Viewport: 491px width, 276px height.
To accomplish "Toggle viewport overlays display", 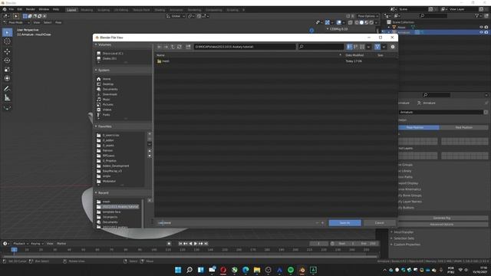I will 339,22.
